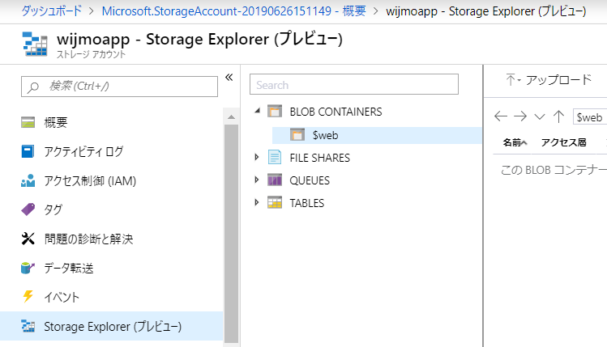This screenshot has height=347, width=607.
Task: Click the Storage Explorer sidebar icon
Action: click(28, 326)
